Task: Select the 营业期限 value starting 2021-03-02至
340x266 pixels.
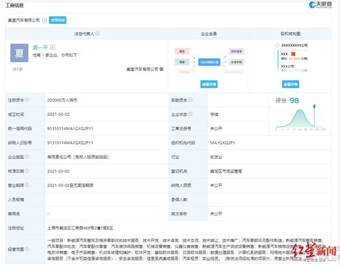Action: coord(70,186)
